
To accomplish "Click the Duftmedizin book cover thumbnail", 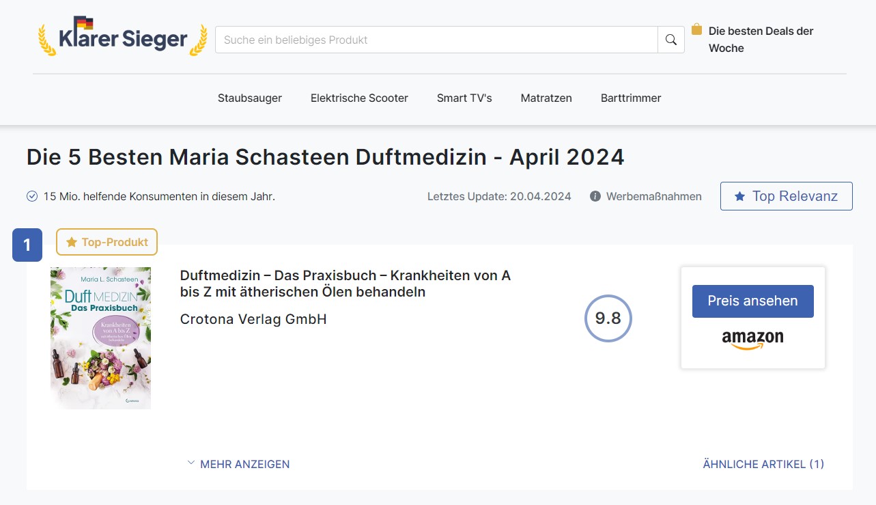I will coord(101,338).
